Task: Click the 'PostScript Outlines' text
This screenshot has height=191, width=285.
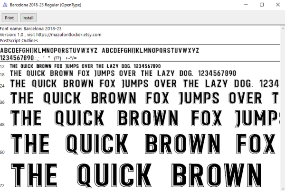Action: [x=19, y=41]
